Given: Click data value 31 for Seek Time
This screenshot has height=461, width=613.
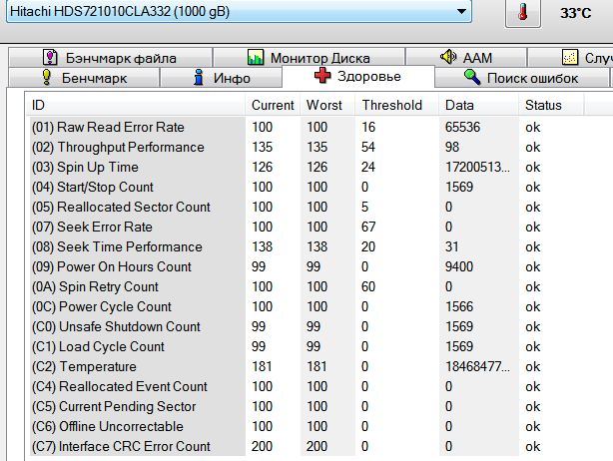Looking at the screenshot, I should pyautogui.click(x=451, y=246).
